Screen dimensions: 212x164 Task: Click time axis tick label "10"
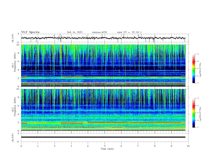[188, 146]
